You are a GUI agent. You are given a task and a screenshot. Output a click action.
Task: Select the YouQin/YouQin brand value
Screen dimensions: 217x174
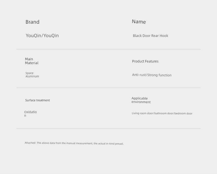tap(42, 36)
